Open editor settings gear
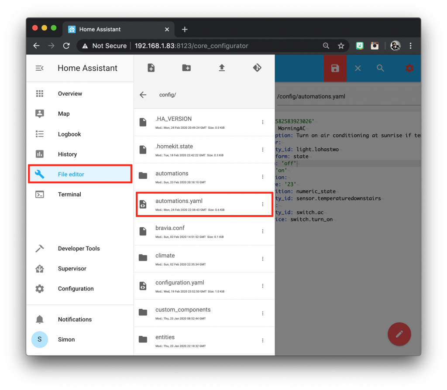The image size is (447, 390). 409,68
